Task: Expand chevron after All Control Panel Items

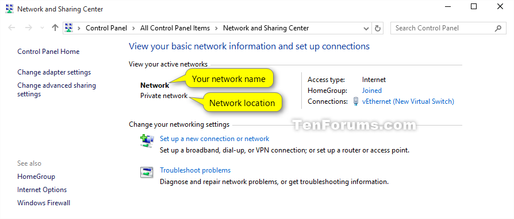Action: [216, 28]
